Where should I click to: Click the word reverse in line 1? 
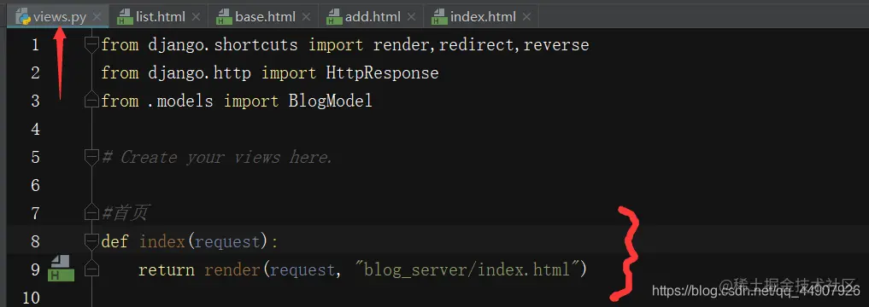(x=556, y=45)
